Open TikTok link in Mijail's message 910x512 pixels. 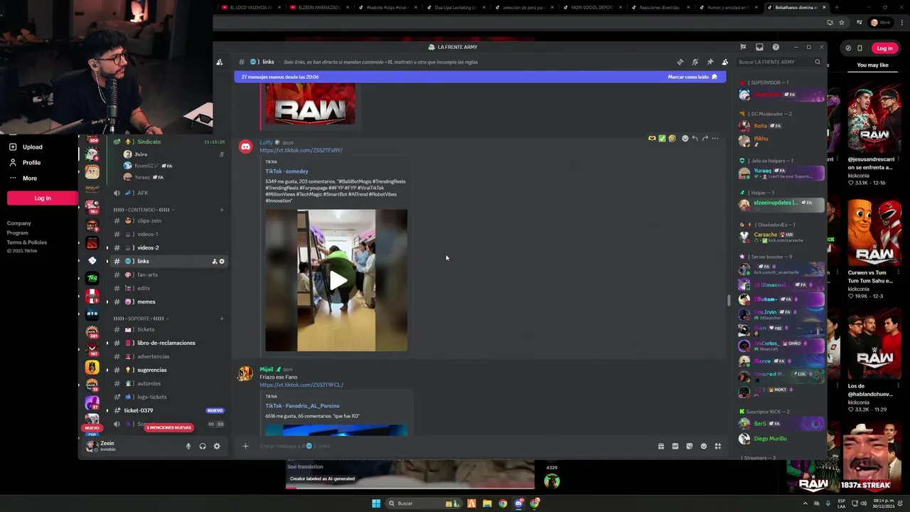(x=301, y=385)
